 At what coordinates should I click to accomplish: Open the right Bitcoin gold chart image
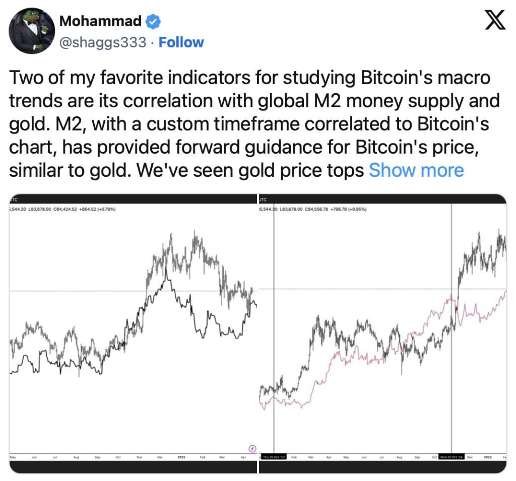pyautogui.click(x=383, y=333)
